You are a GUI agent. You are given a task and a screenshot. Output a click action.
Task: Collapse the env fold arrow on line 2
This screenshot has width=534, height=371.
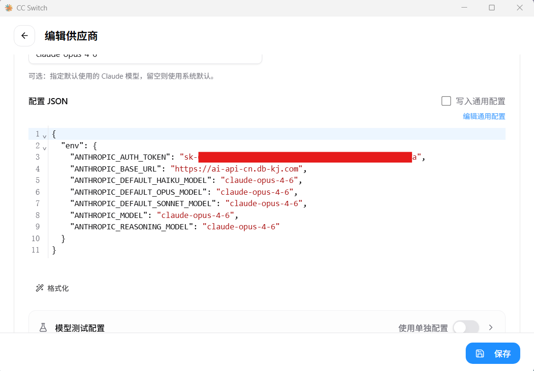click(x=45, y=148)
